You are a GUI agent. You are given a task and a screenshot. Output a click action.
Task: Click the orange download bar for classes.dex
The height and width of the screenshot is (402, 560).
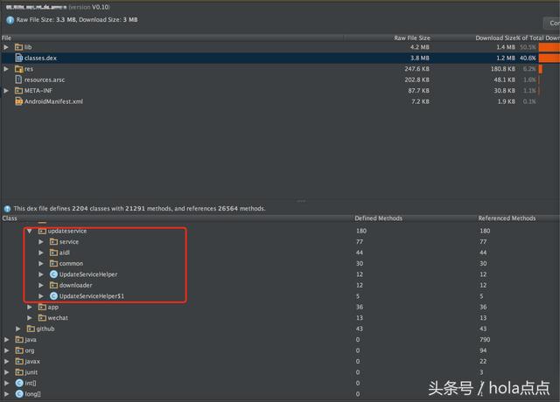[549, 59]
